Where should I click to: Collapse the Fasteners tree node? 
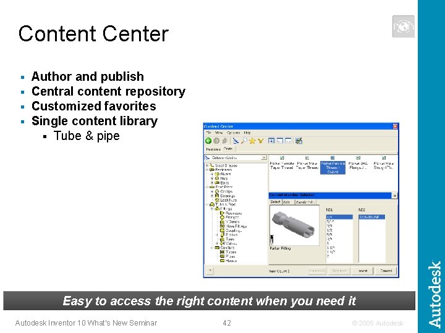click(207, 170)
